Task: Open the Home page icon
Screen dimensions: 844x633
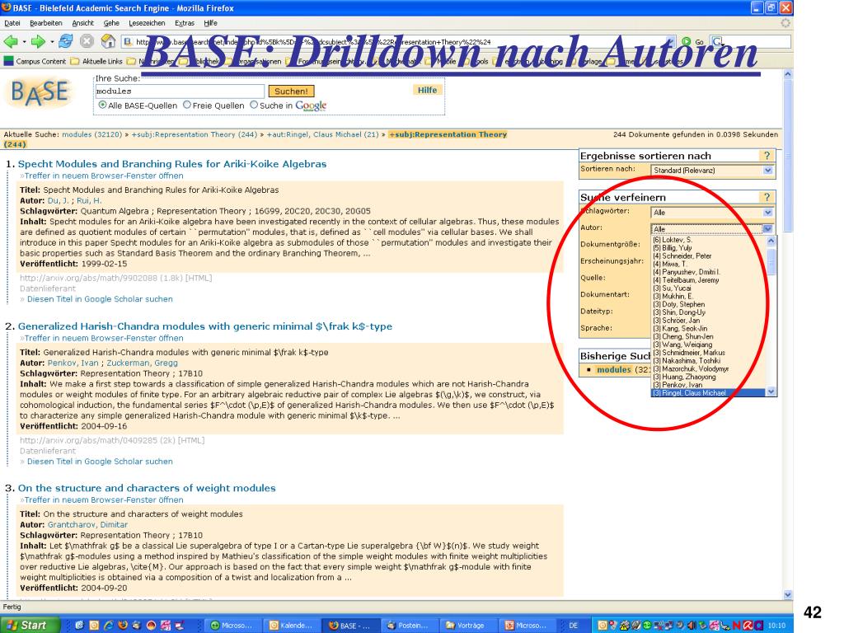Action: tap(109, 41)
